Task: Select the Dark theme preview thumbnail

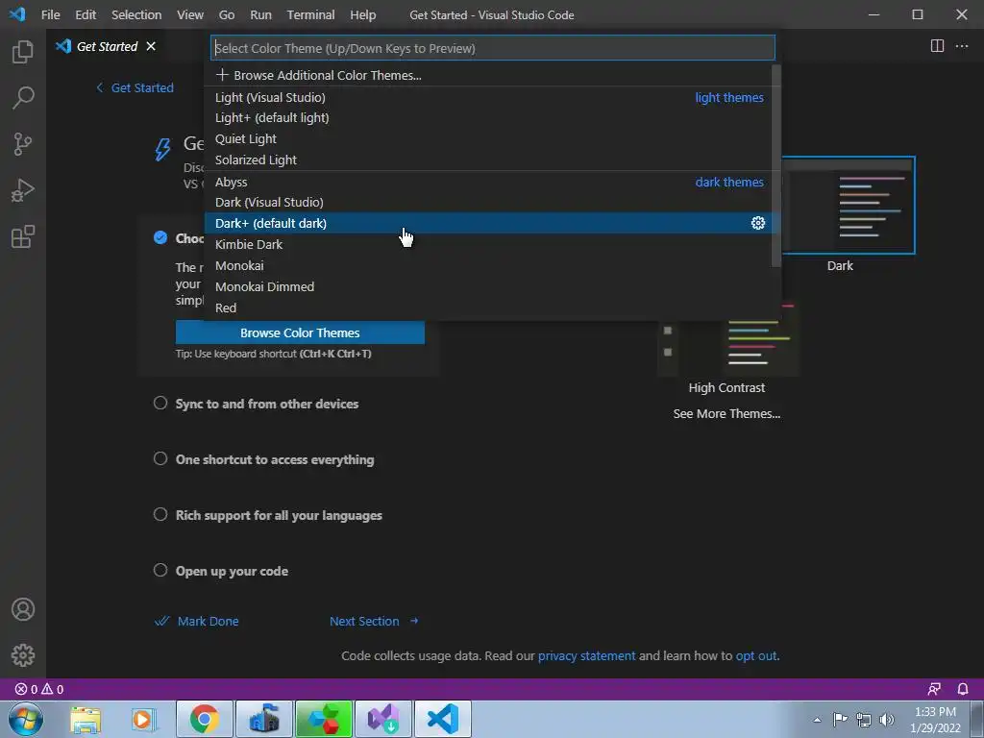Action: click(x=848, y=206)
